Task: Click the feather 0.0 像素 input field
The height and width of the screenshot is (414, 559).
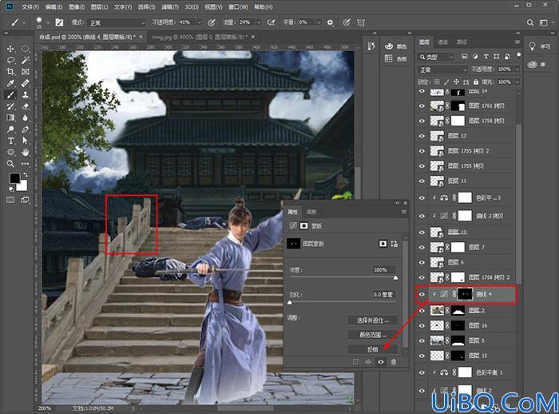Action: (383, 294)
